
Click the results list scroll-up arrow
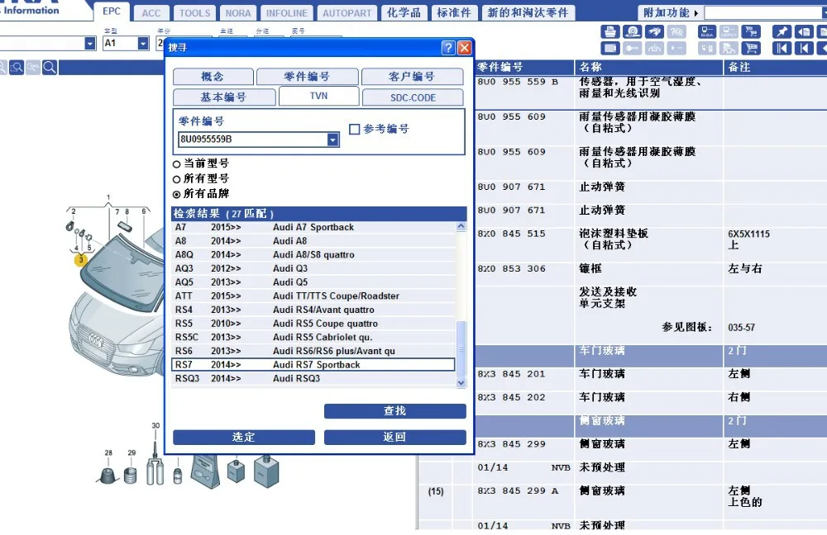click(461, 226)
